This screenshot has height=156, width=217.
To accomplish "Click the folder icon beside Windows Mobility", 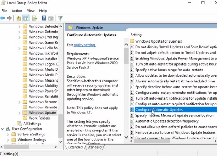I will (25, 86).
